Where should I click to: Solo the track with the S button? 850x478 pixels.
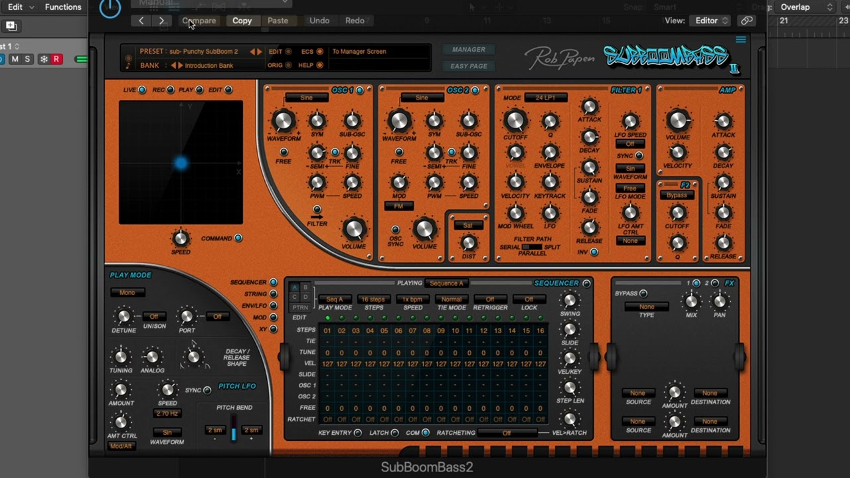pyautogui.click(x=27, y=59)
